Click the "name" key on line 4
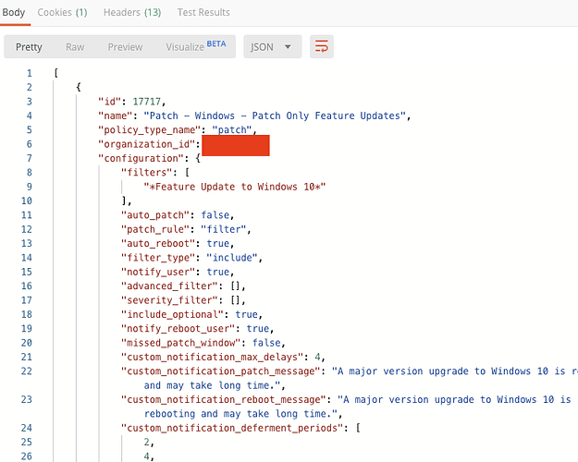Screen dimensions: 578x462 coord(117,115)
